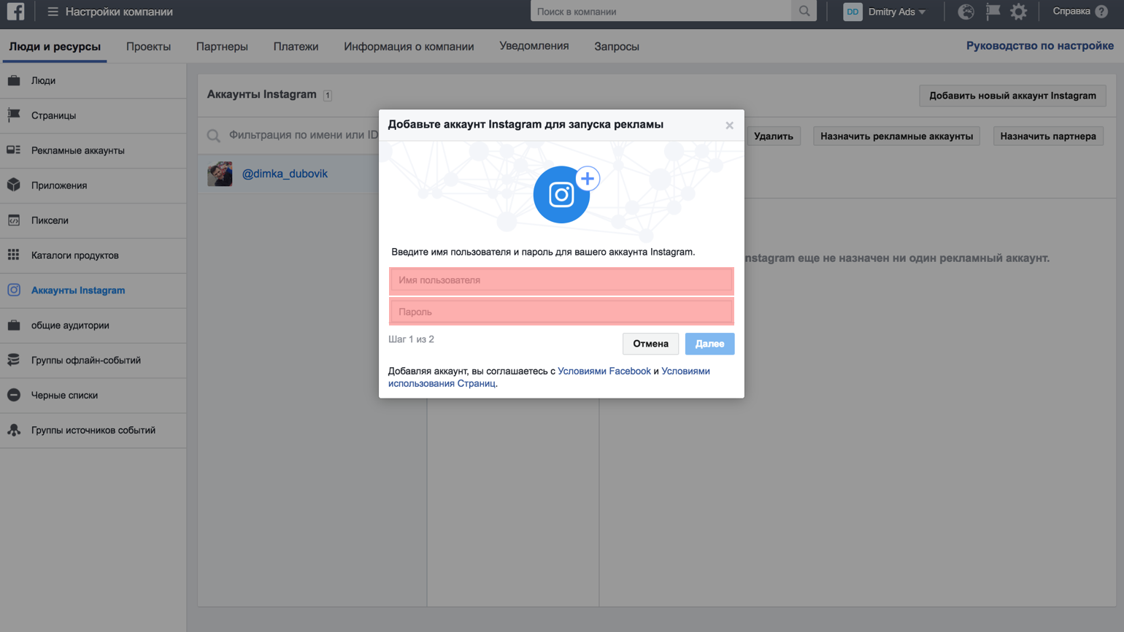Viewport: 1124px width, 632px height.
Task: Click the Удалить button
Action: (x=773, y=136)
